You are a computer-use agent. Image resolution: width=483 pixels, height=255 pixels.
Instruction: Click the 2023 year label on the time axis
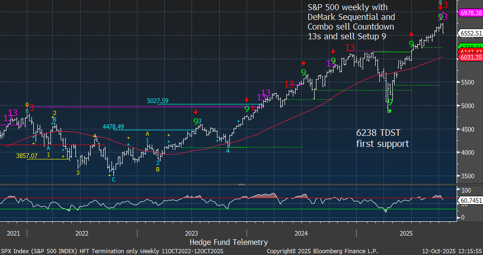tap(191, 233)
